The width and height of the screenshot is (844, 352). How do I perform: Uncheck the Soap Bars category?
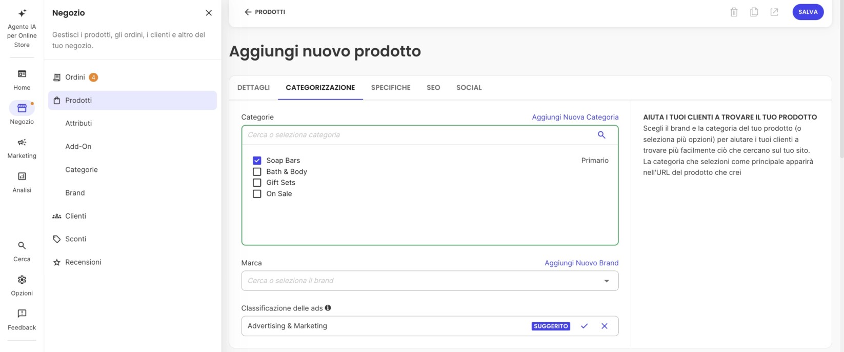click(x=257, y=161)
